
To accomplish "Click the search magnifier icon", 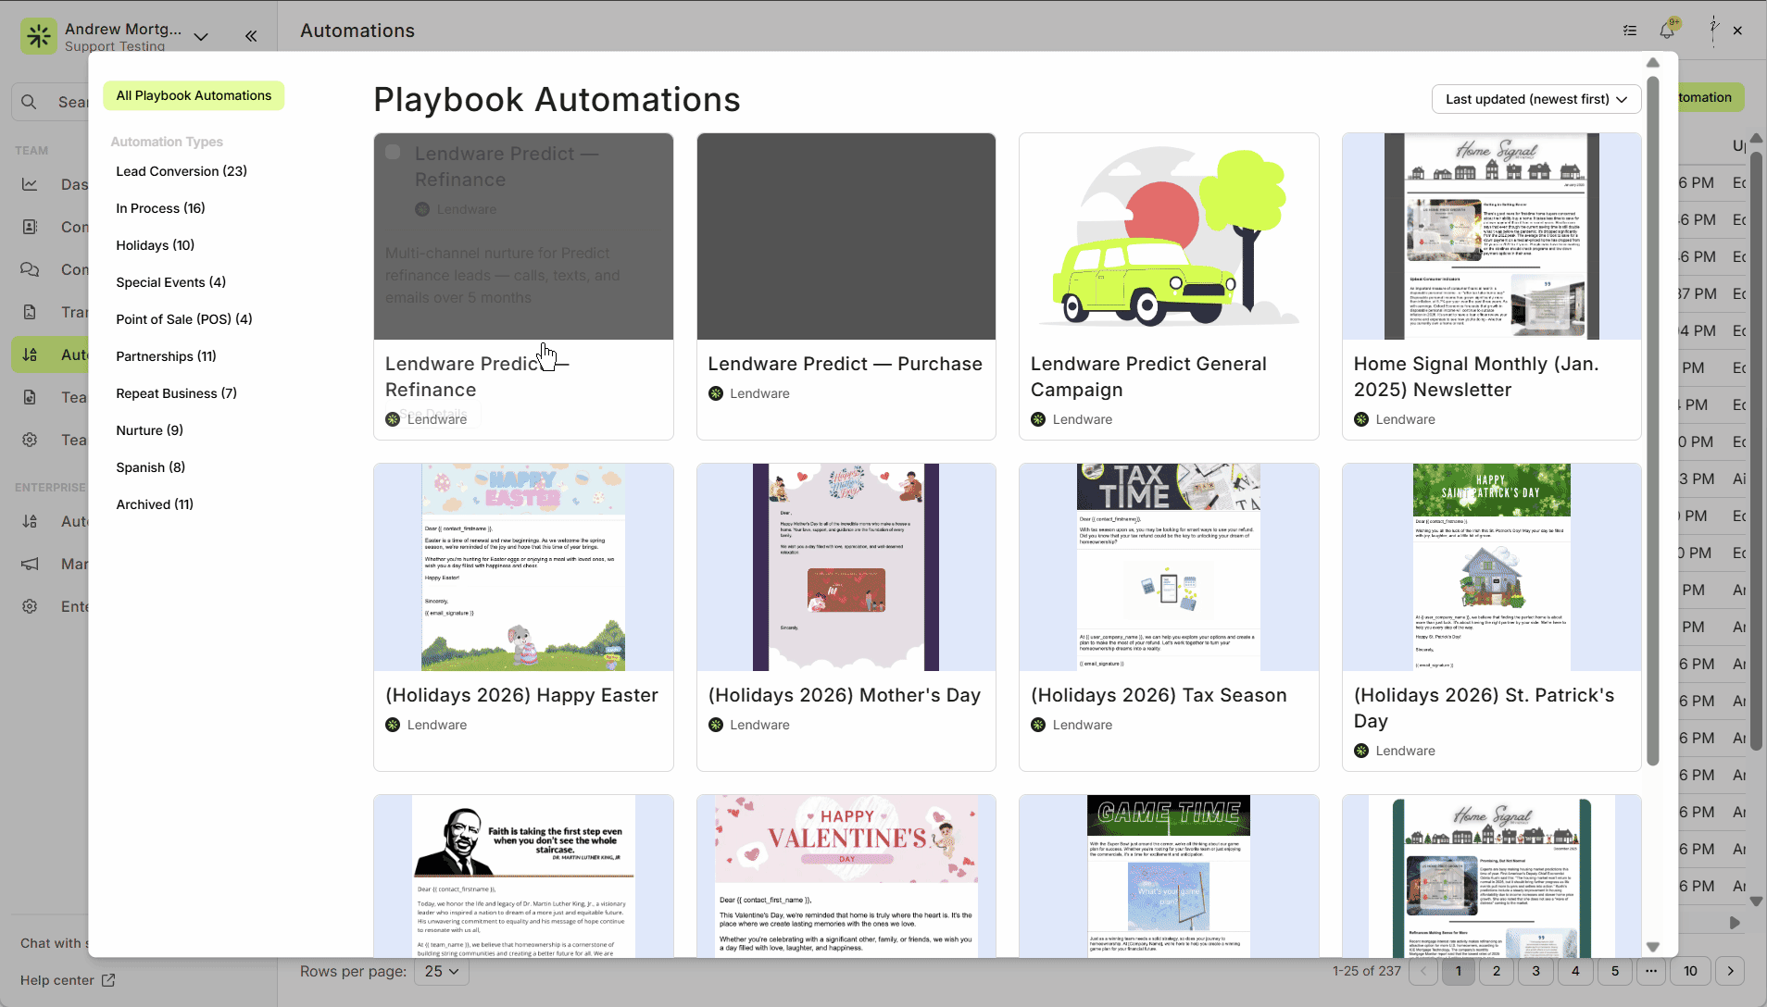I will [x=30, y=102].
